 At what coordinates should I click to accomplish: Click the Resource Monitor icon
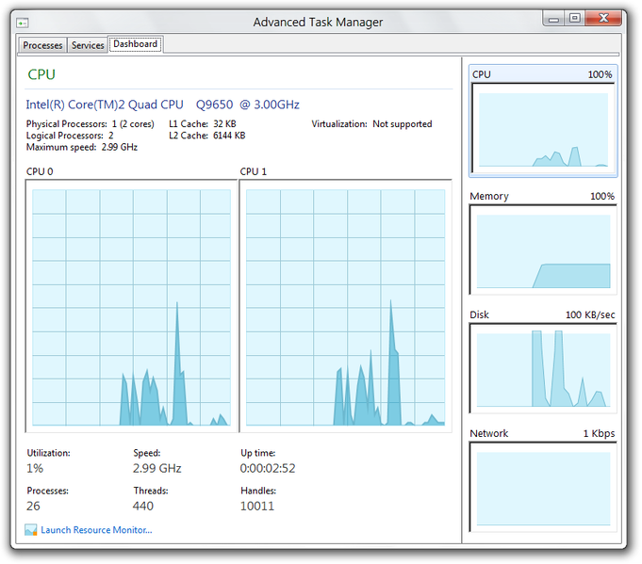click(31, 530)
